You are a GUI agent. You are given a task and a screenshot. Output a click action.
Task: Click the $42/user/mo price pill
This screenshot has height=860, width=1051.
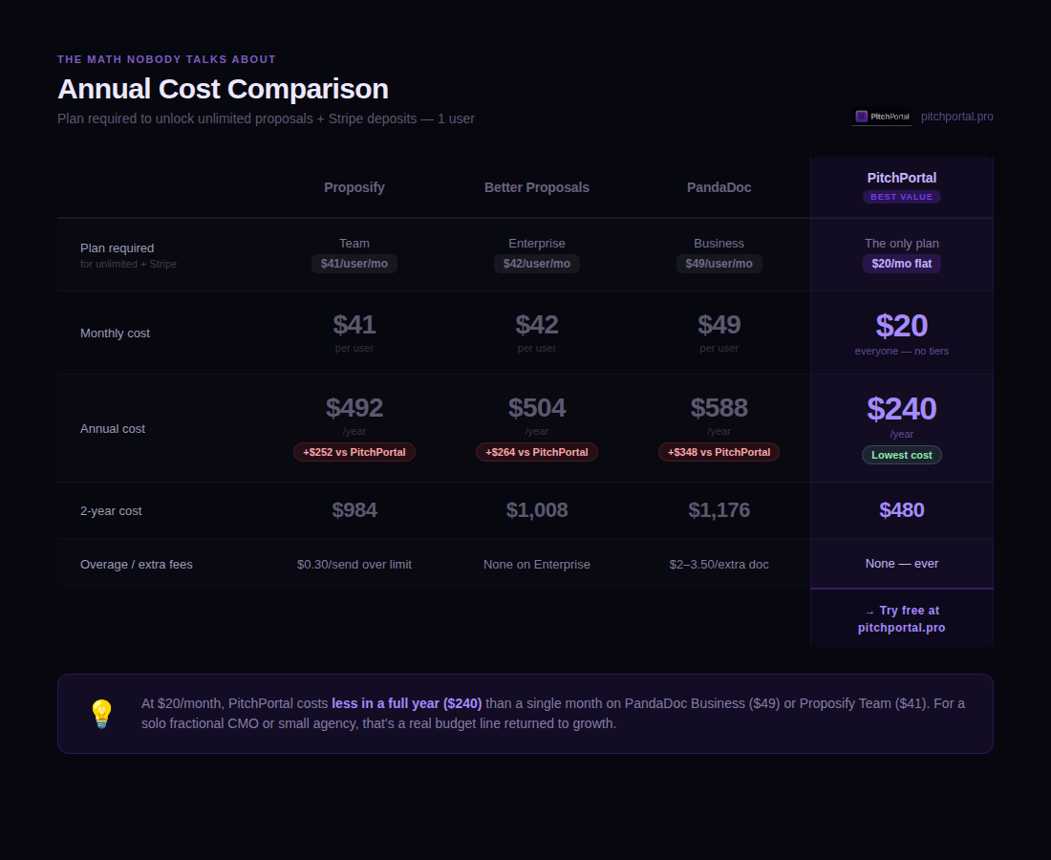click(536, 264)
